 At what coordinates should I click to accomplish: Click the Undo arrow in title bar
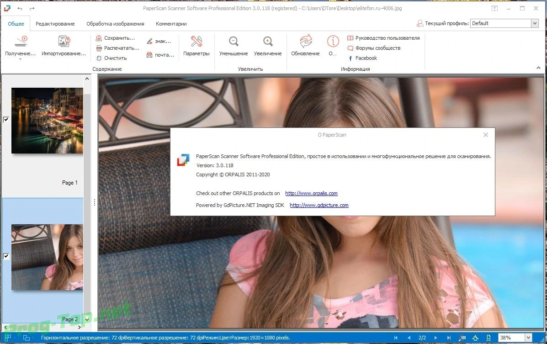[20, 8]
